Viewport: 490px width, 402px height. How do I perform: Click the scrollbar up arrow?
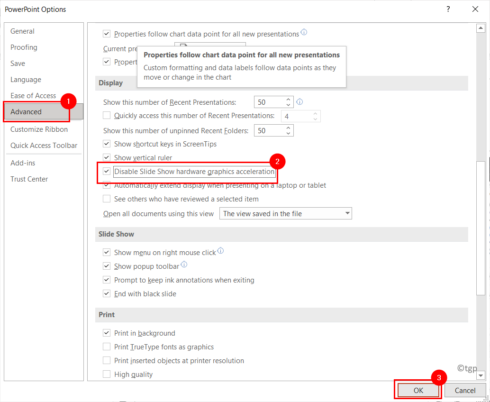pos(481,28)
